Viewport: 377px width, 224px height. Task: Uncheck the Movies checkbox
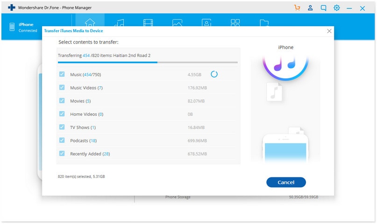(62, 100)
